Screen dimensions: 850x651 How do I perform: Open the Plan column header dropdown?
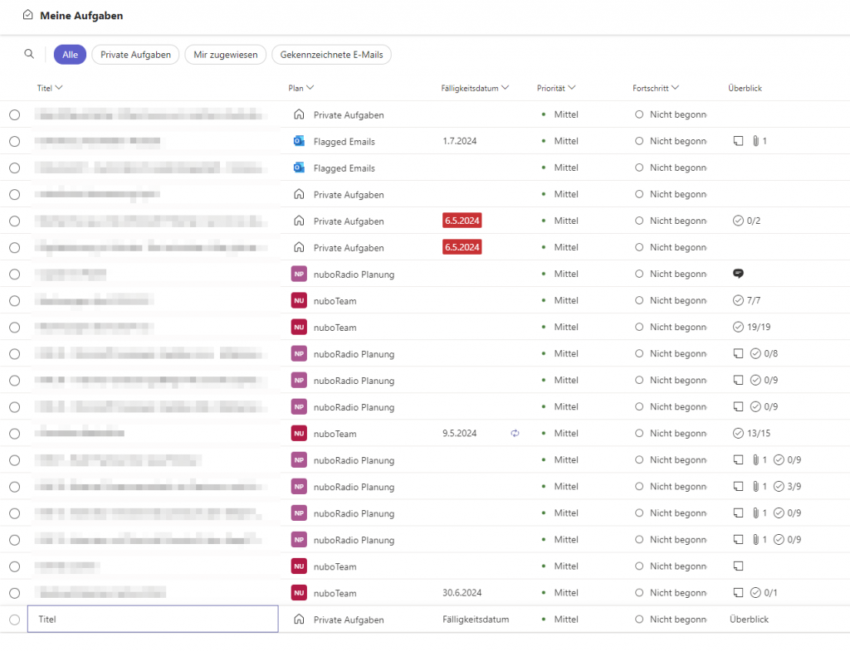coord(300,88)
